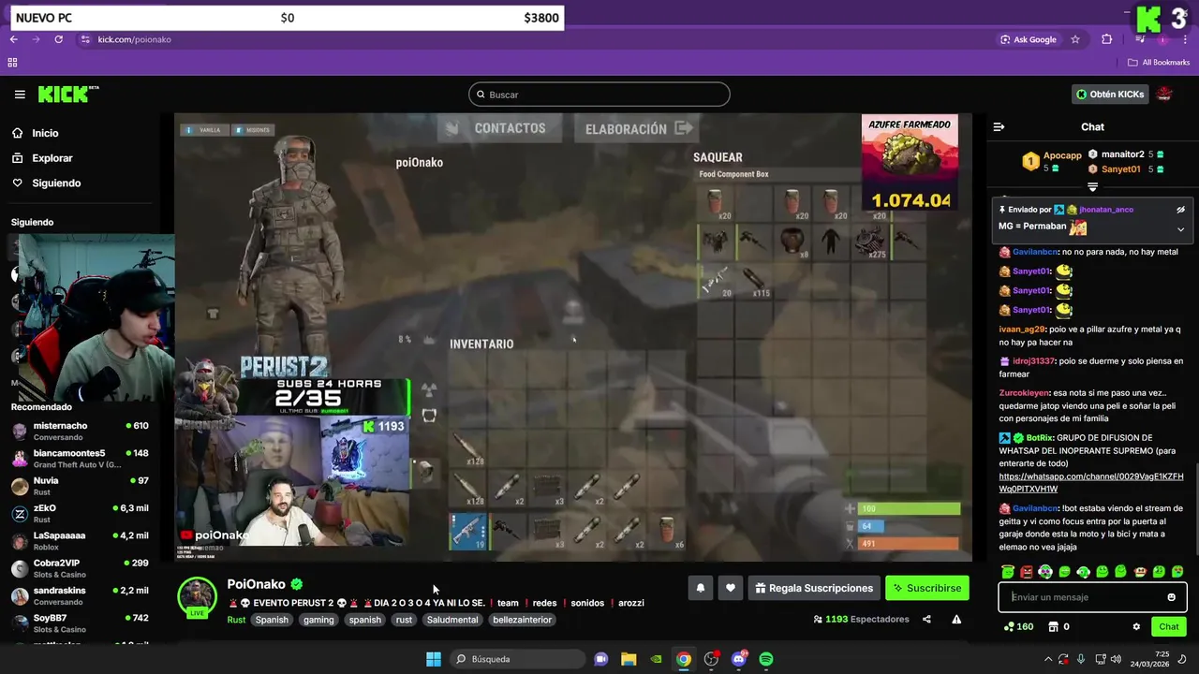This screenshot has width=1199, height=674.
Task: Click the Saludmental tag
Action: (452, 620)
